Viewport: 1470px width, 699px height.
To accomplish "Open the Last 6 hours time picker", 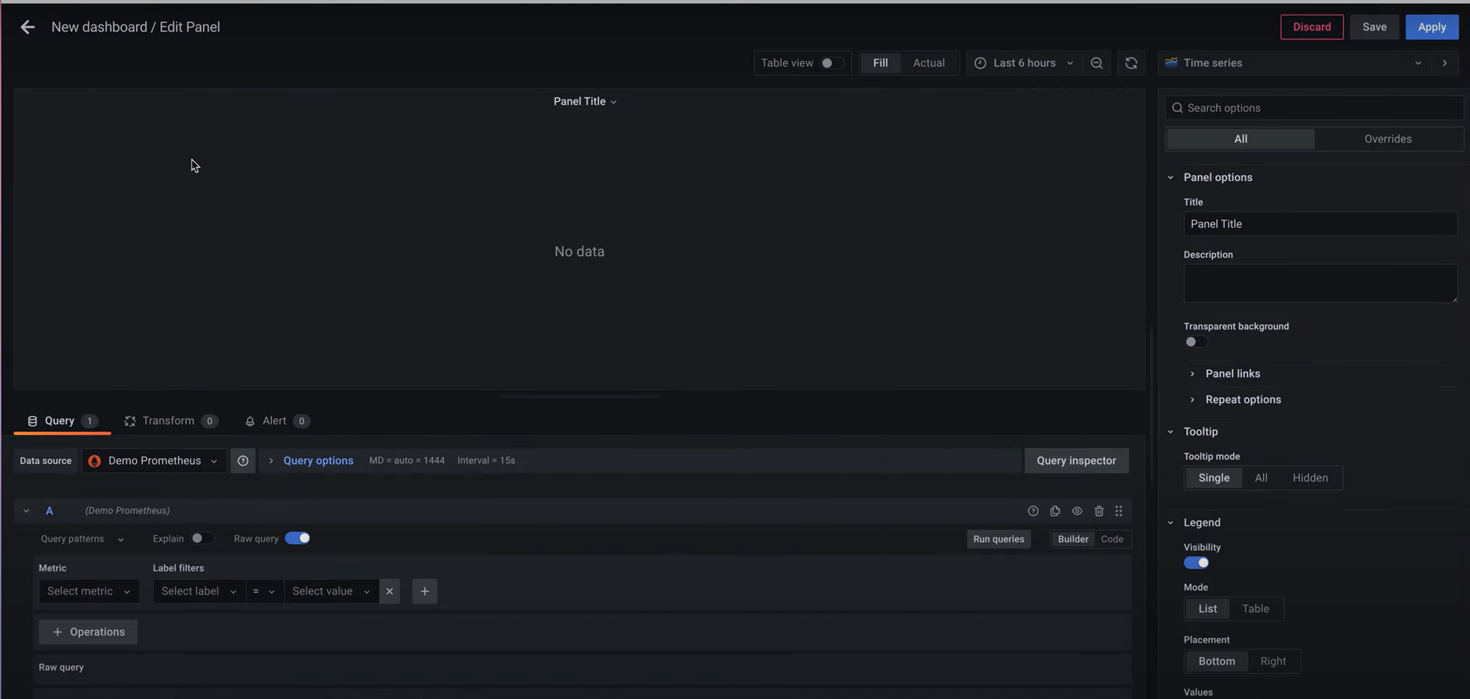I will click(1024, 63).
